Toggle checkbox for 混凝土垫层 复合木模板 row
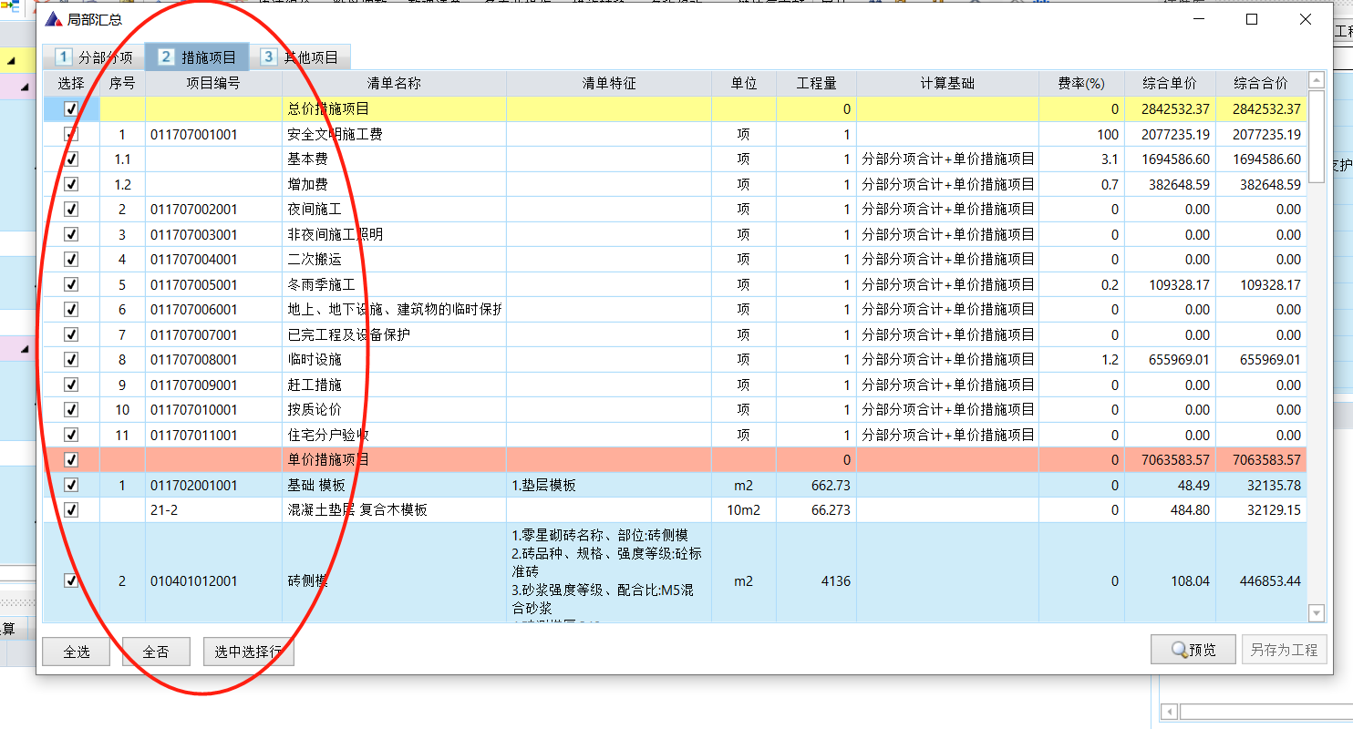This screenshot has height=729, width=1353. click(71, 510)
